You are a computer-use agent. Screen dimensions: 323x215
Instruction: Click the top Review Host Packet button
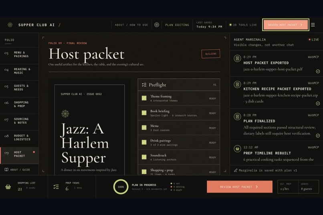285,25
